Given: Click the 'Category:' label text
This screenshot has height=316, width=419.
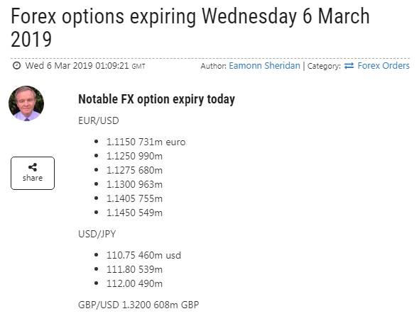Looking at the screenshot, I should pos(324,66).
